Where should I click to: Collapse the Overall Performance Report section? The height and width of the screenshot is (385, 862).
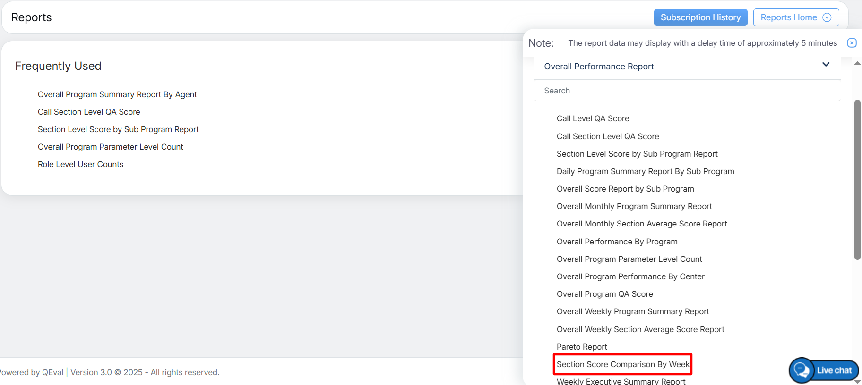(826, 65)
